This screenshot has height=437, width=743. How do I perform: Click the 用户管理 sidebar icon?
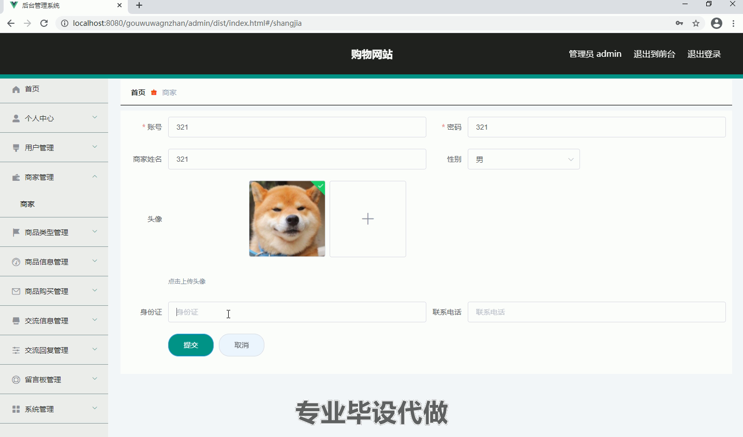16,148
